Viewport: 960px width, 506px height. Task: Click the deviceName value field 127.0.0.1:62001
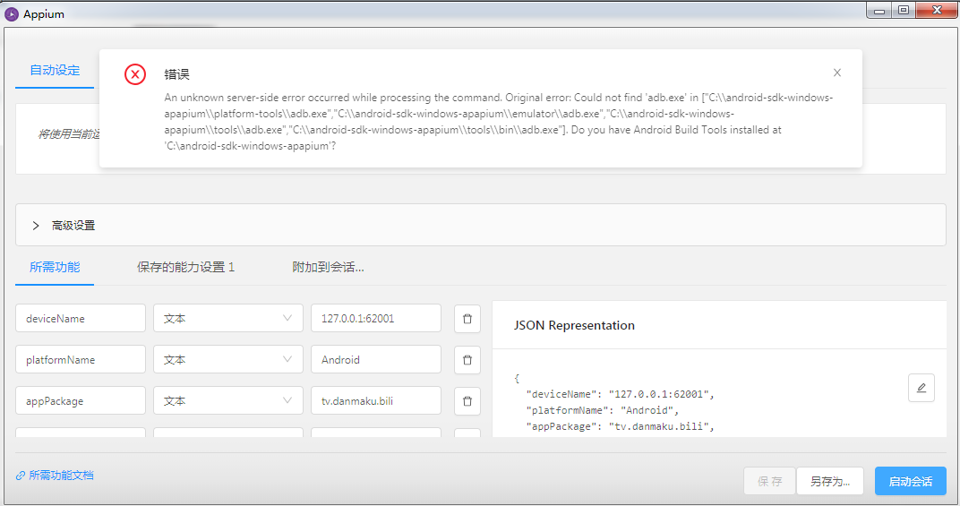click(x=376, y=319)
